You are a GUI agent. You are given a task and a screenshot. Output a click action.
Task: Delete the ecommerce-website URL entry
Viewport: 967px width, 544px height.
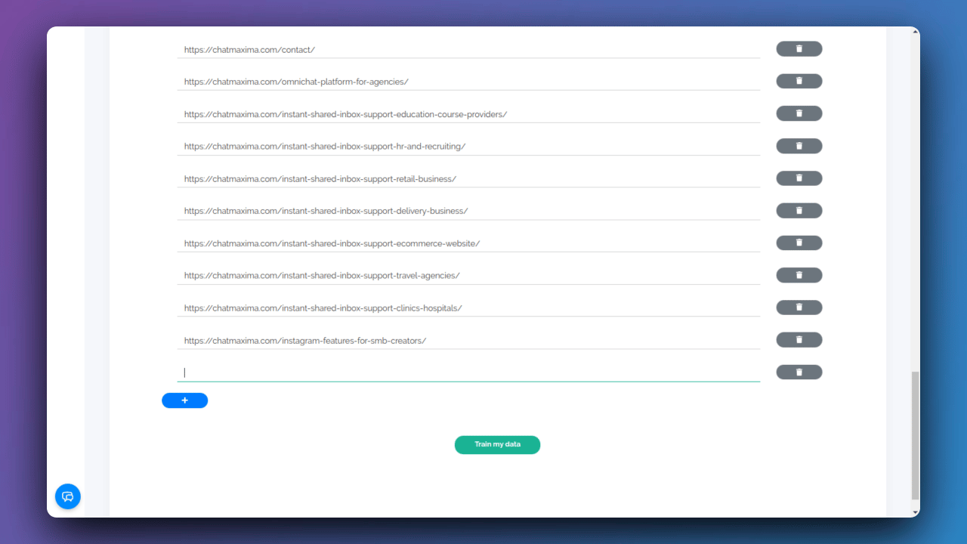[799, 243]
